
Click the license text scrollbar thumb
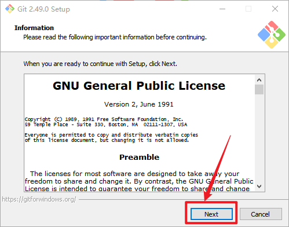click(259, 89)
